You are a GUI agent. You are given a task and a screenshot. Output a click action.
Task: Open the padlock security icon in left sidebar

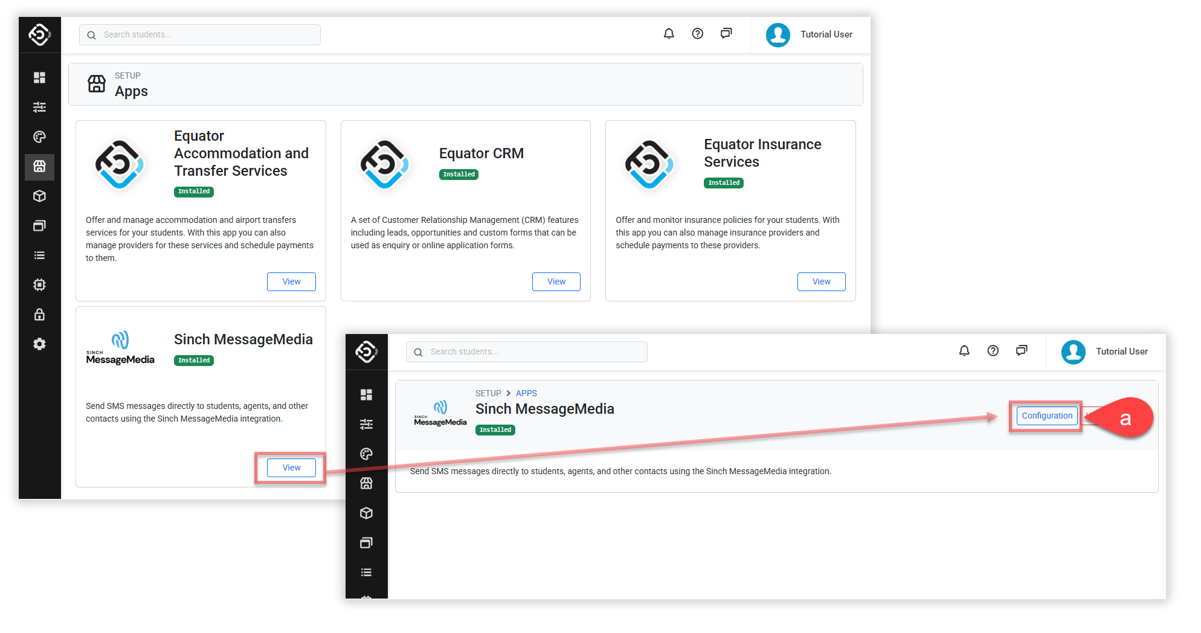pos(39,315)
